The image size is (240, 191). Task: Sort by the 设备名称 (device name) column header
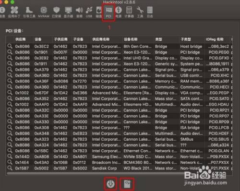pos(131,39)
